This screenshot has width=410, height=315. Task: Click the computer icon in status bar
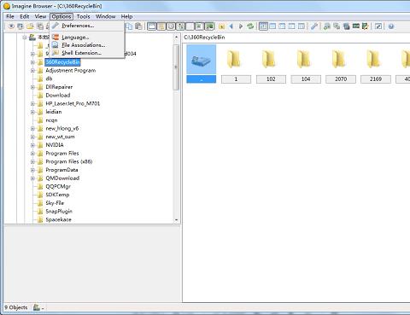coord(37,307)
